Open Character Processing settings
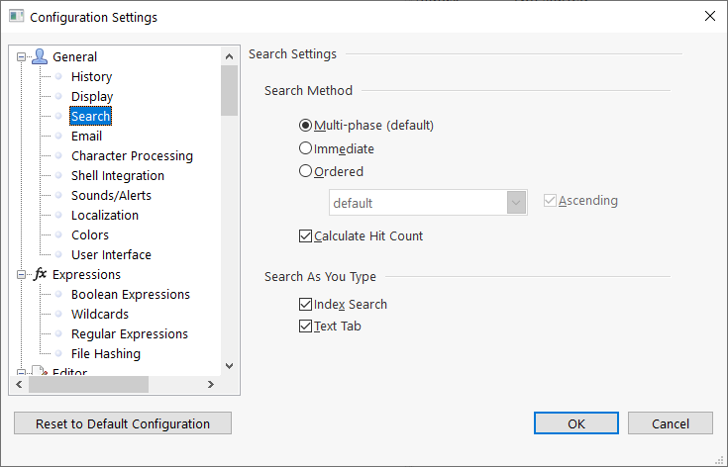Image resolution: width=728 pixels, height=467 pixels. point(132,155)
